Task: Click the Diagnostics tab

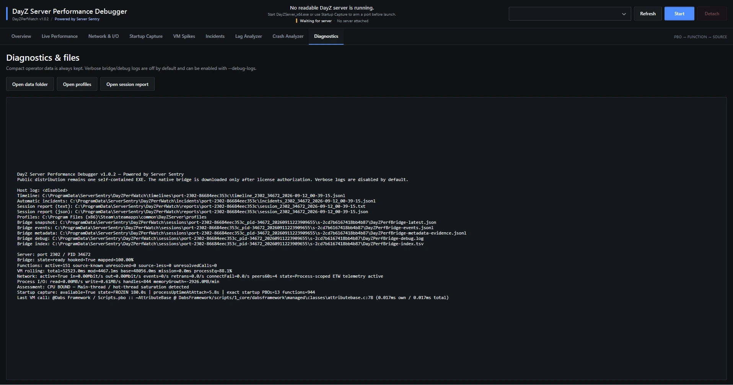Action: [x=326, y=36]
